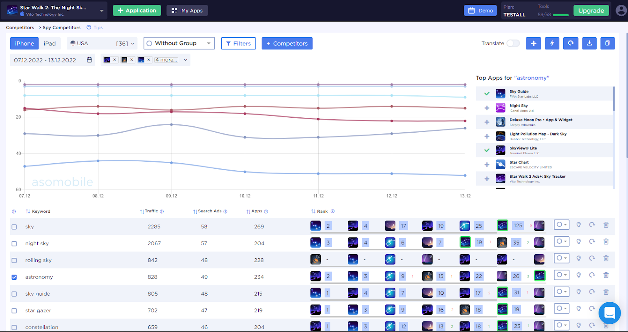Sort table by Traffic column
The height and width of the screenshot is (332, 628).
149,211
